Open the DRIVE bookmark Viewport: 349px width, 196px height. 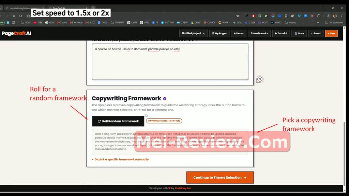pos(196,22)
